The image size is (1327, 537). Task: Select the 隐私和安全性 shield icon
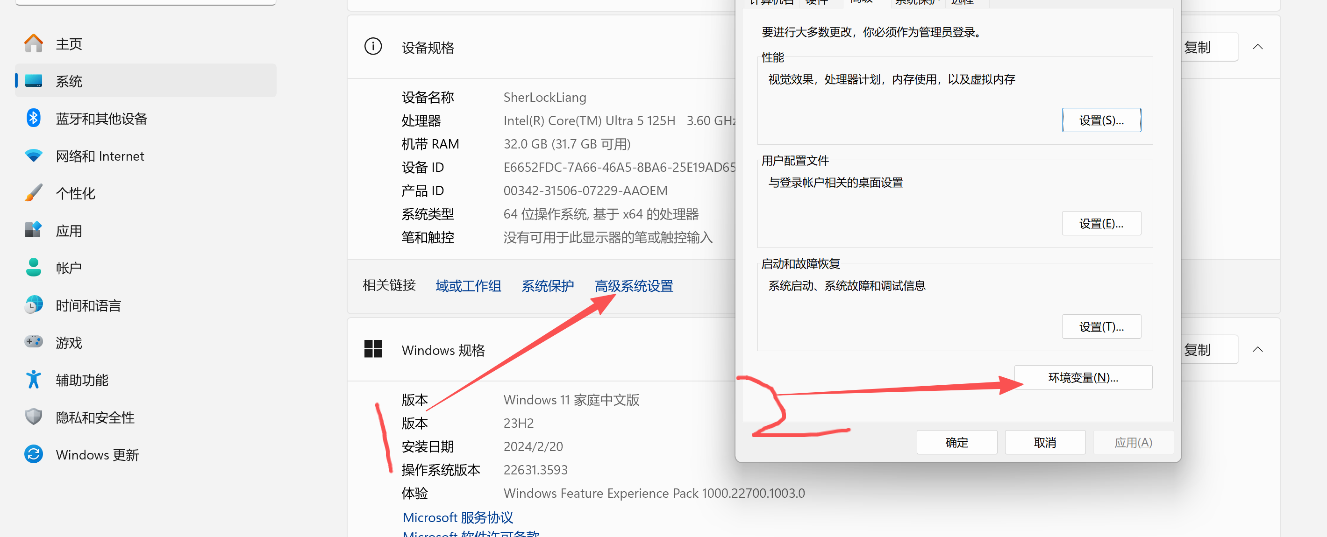coord(34,417)
